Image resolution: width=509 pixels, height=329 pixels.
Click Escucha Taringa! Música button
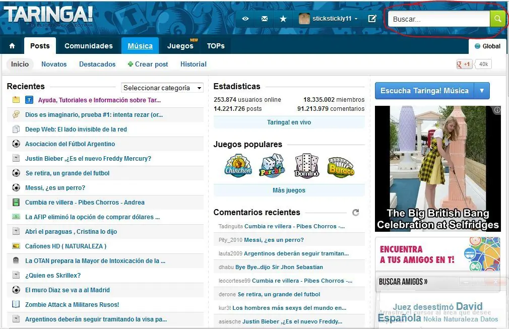424,91
